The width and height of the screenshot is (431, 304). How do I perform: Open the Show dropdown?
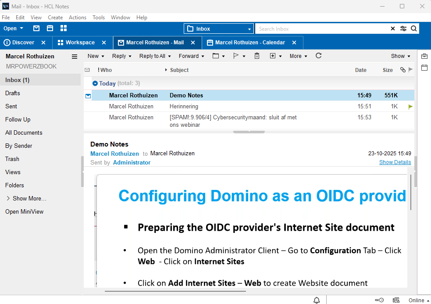tap(400, 56)
